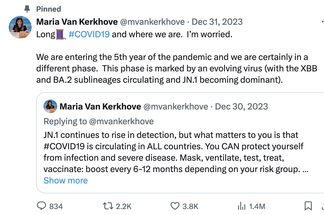The width and height of the screenshot is (324, 215).
Task: Click the @mvankerkhove handle on main tweet
Action: coord(152,22)
